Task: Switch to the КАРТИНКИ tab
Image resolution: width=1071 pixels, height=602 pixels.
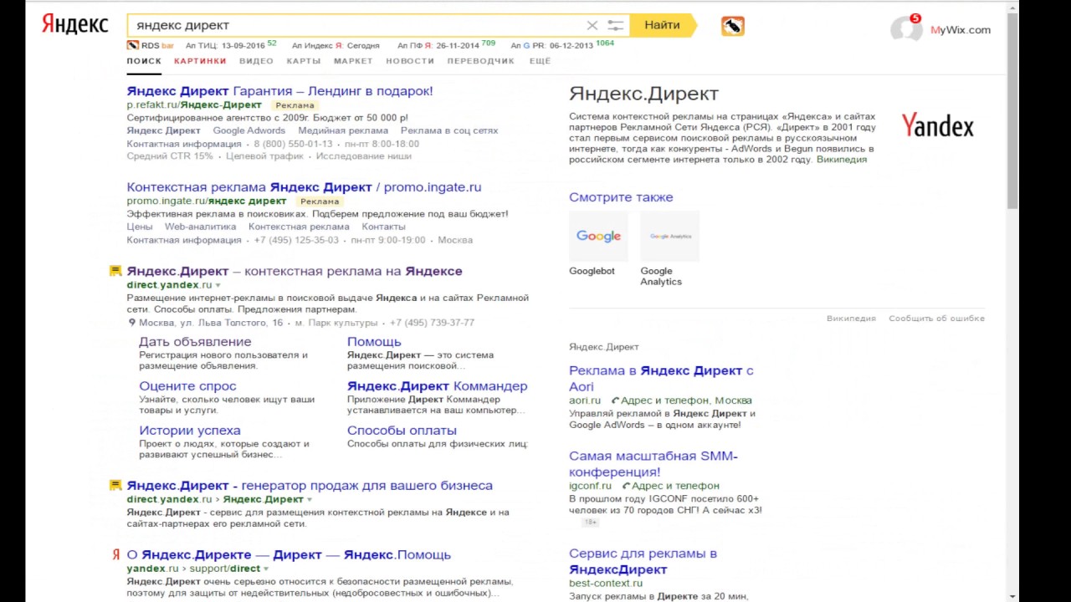Action: coord(200,61)
